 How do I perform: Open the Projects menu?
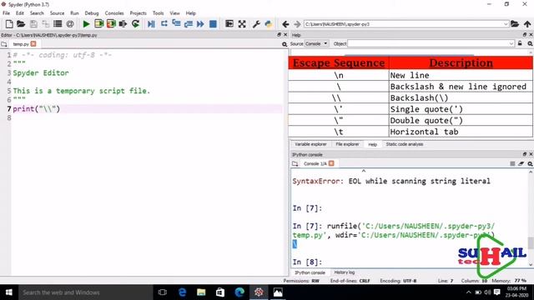[138, 13]
